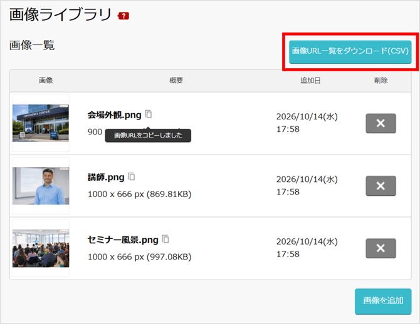Click the 画像 column header
420x324 pixels.
[46, 81]
